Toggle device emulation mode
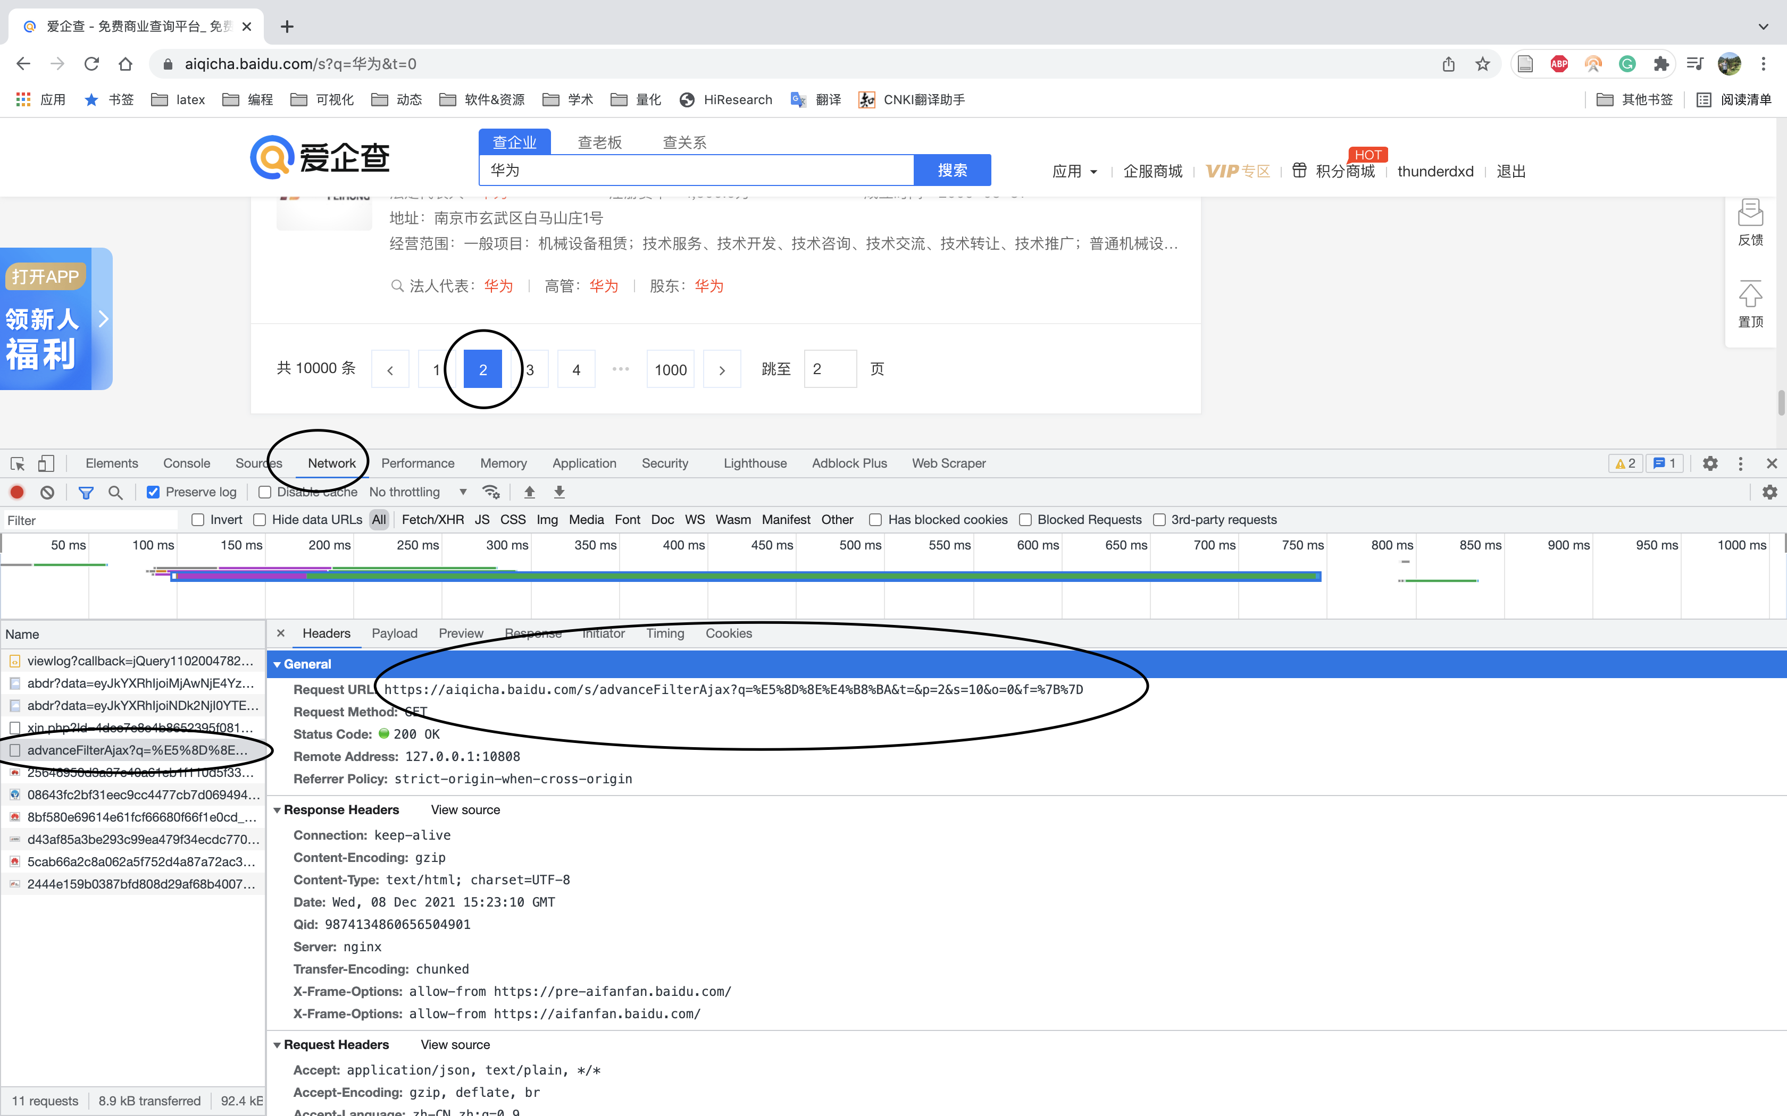This screenshot has height=1116, width=1787. point(45,463)
